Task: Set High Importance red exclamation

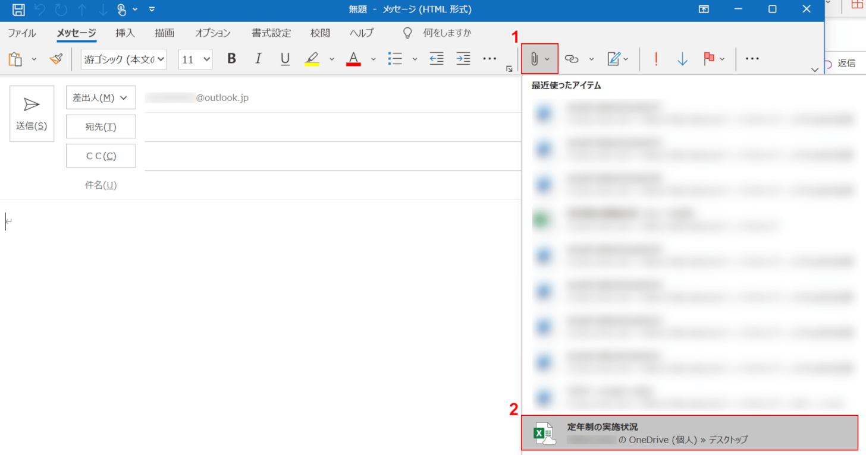Action: pyautogui.click(x=656, y=59)
